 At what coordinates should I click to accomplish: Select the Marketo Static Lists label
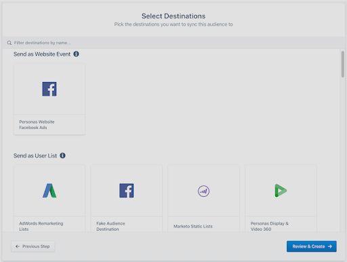[193, 226]
